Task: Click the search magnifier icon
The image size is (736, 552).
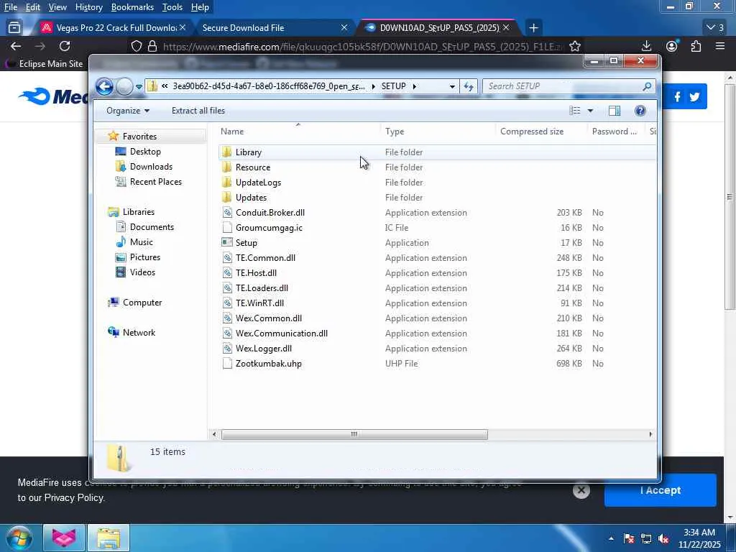Action: coord(648,86)
